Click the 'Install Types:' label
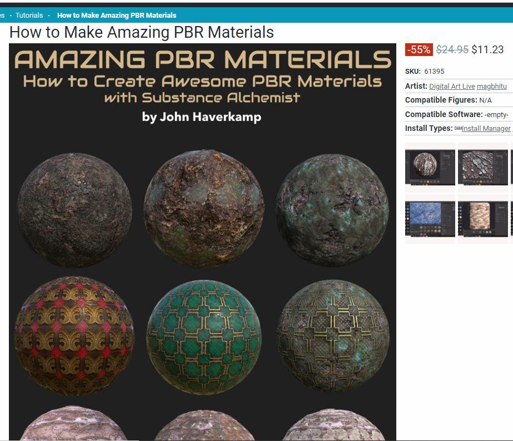This screenshot has height=441, width=513. 429,128
